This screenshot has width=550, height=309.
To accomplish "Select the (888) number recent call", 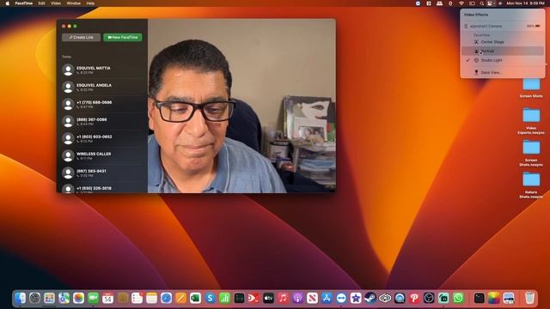I will click(x=103, y=122).
